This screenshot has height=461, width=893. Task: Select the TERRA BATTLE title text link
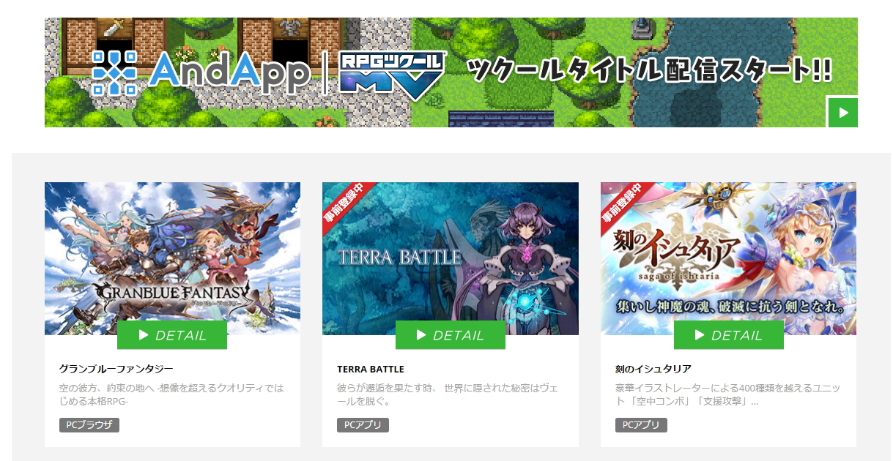point(371,369)
